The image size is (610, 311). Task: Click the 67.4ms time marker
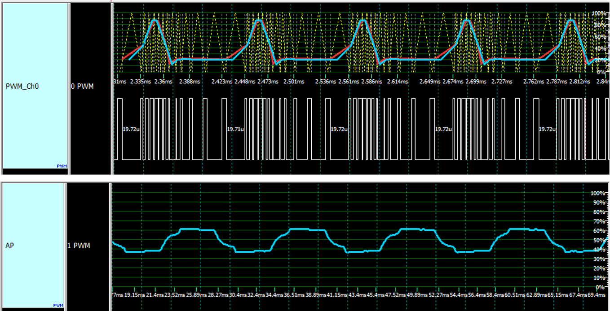click(578, 295)
